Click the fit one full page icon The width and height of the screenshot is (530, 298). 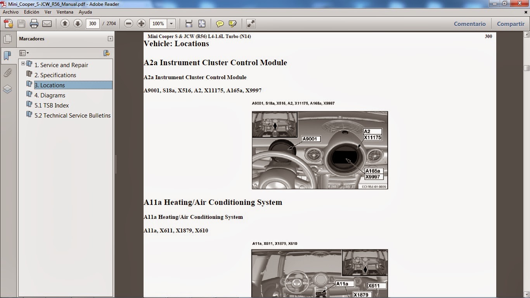(202, 24)
